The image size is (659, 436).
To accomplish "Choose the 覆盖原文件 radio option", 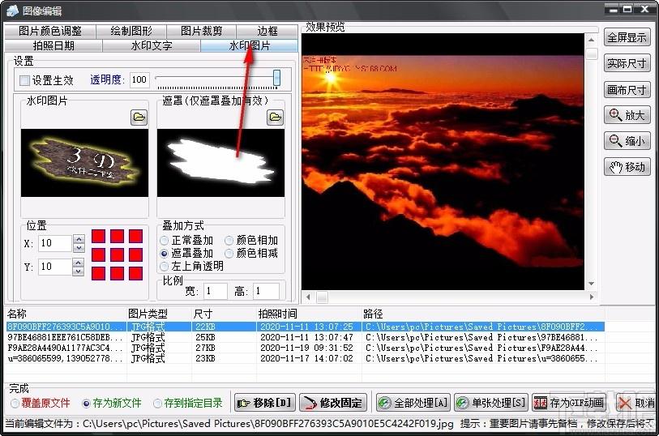I will tap(15, 404).
